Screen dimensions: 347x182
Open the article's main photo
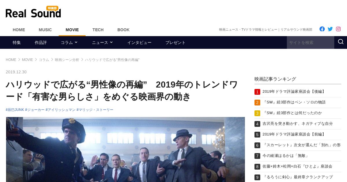125,149
